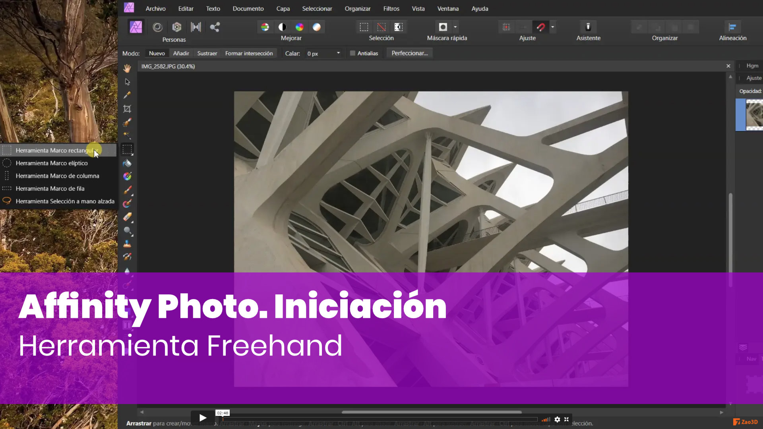Set selection mode to Nuevo
The height and width of the screenshot is (429, 763).
pos(157,53)
